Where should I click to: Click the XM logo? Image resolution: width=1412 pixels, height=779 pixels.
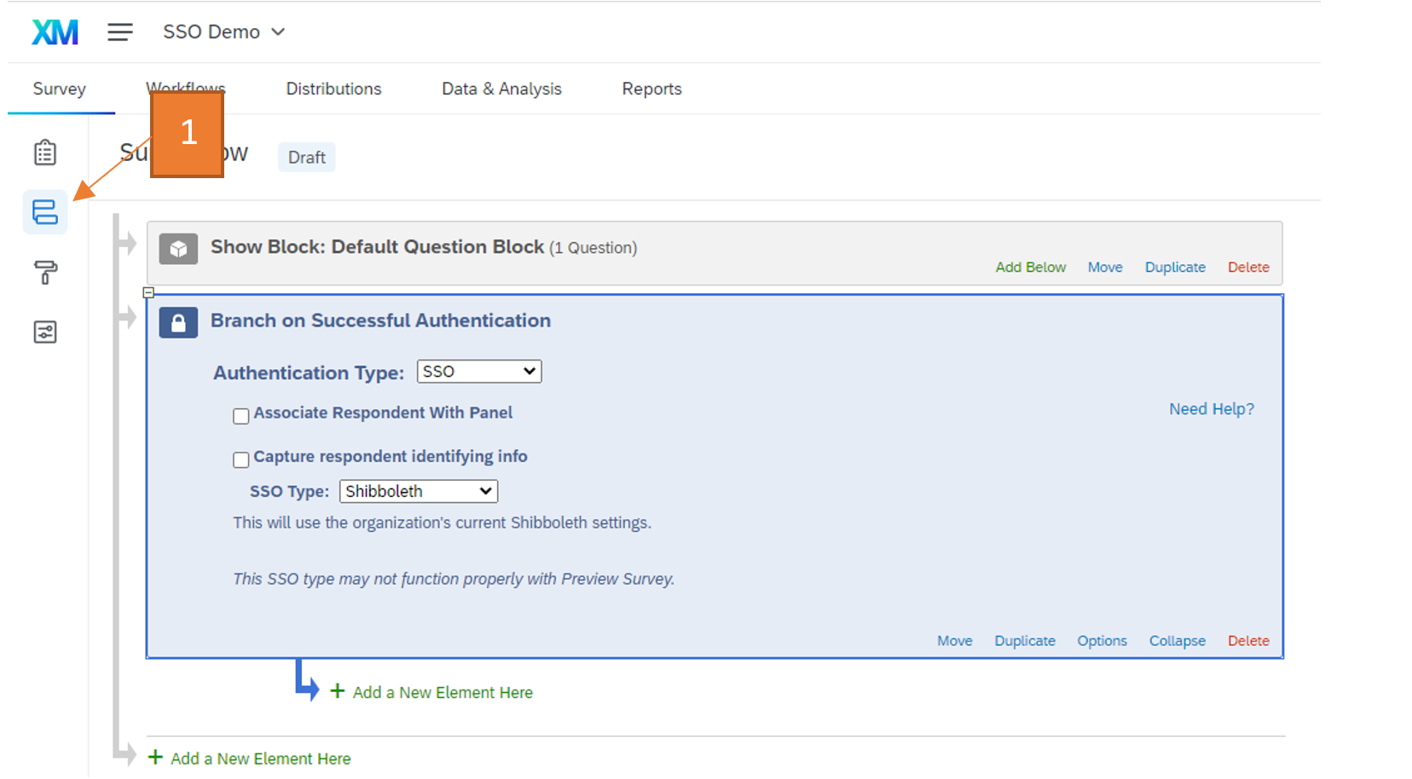click(55, 32)
